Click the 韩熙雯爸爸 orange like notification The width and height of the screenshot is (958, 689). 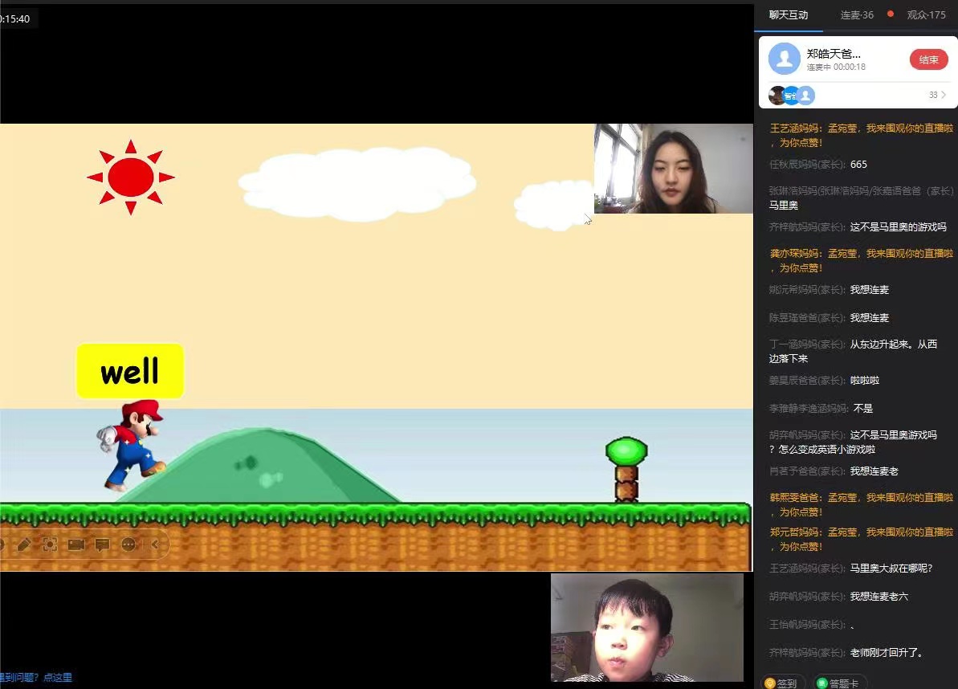pyautogui.click(x=861, y=504)
